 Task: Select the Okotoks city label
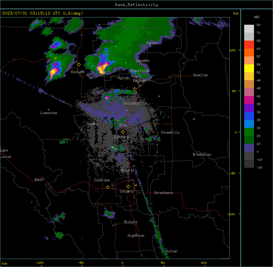pos(130,222)
